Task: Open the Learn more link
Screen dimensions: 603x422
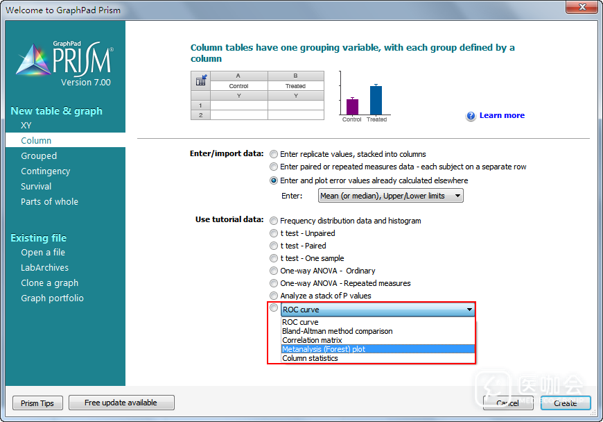Action: pyautogui.click(x=502, y=115)
